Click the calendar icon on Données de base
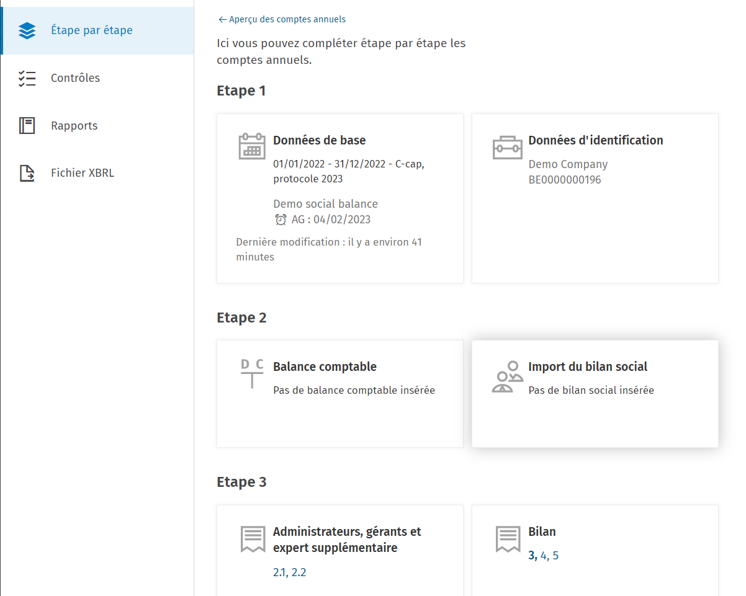746x596 pixels. [252, 146]
